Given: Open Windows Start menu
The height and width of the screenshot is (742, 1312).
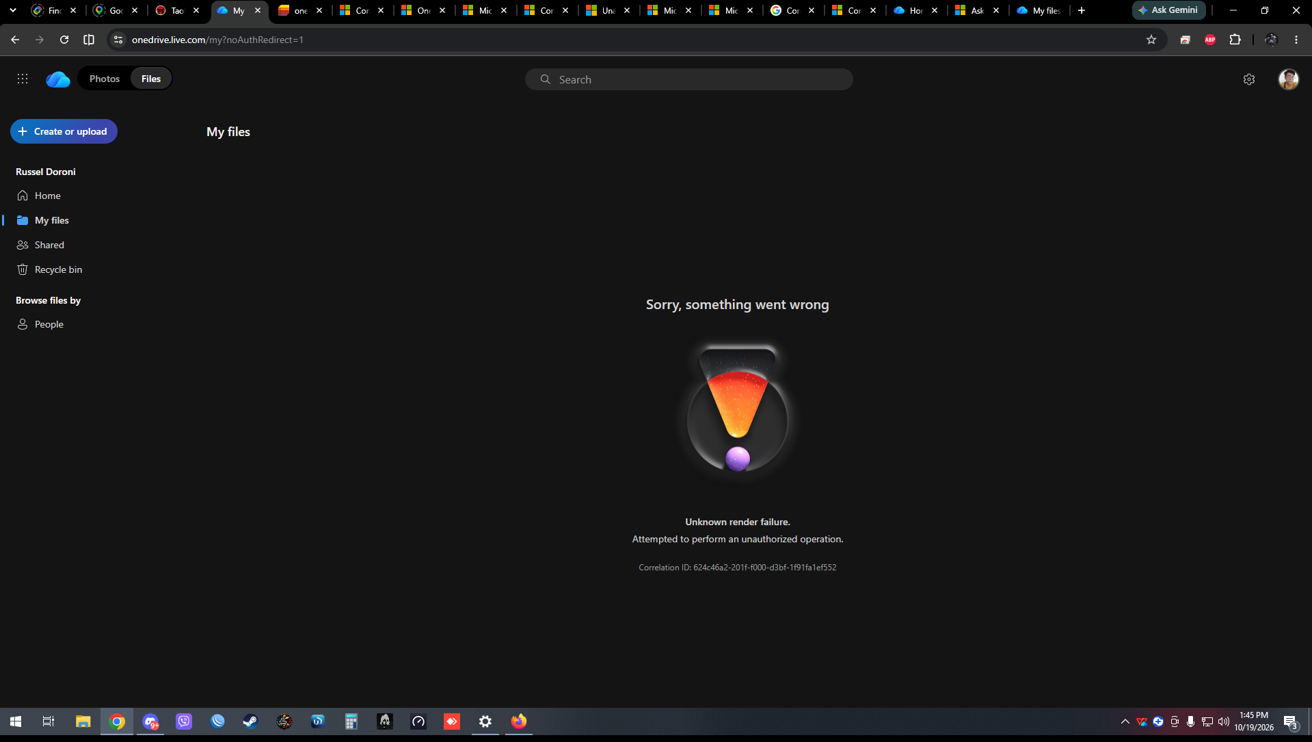Looking at the screenshot, I should click(16, 721).
